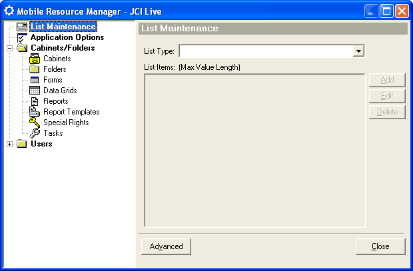Select Special Rights tree item
Viewport: 413px width, 271px height.
click(x=66, y=123)
